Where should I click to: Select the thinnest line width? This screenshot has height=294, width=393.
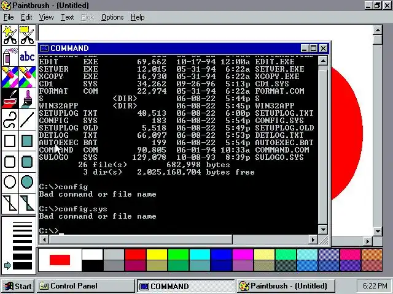click(22, 222)
